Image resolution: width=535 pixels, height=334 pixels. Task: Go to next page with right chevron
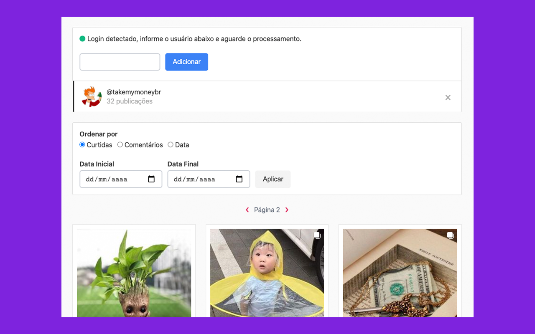point(287,210)
